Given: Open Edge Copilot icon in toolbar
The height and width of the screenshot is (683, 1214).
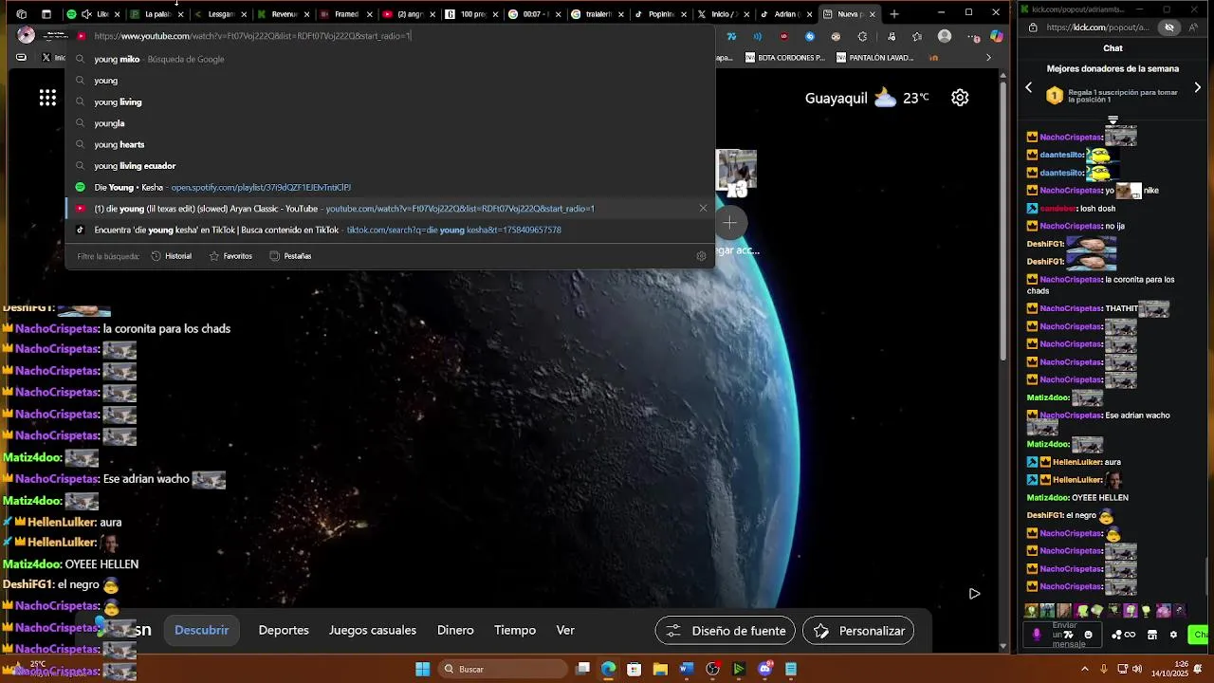Looking at the screenshot, I should coord(996,36).
